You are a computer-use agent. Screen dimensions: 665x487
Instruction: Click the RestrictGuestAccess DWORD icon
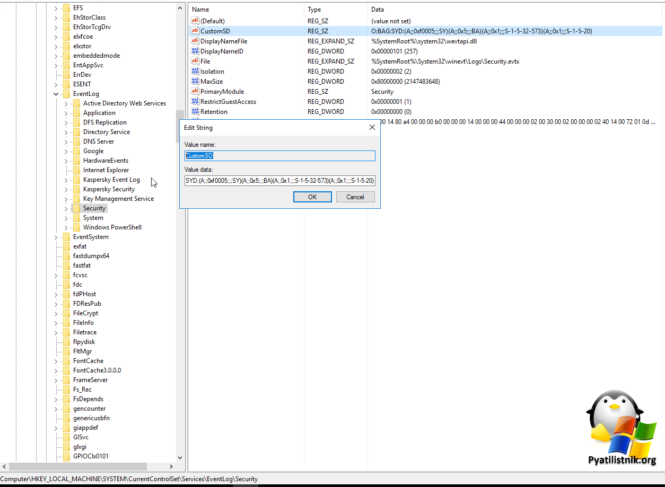click(195, 102)
